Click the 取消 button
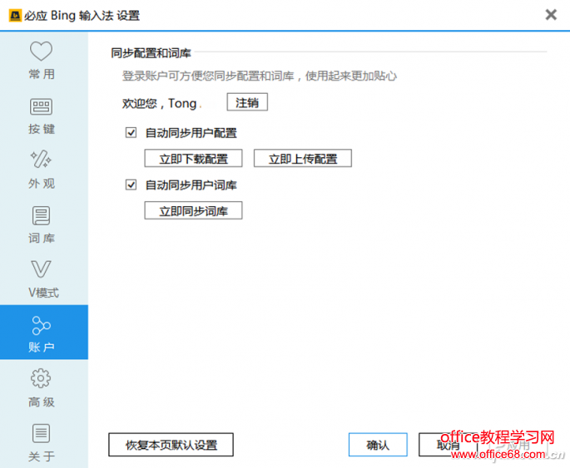 click(x=448, y=445)
